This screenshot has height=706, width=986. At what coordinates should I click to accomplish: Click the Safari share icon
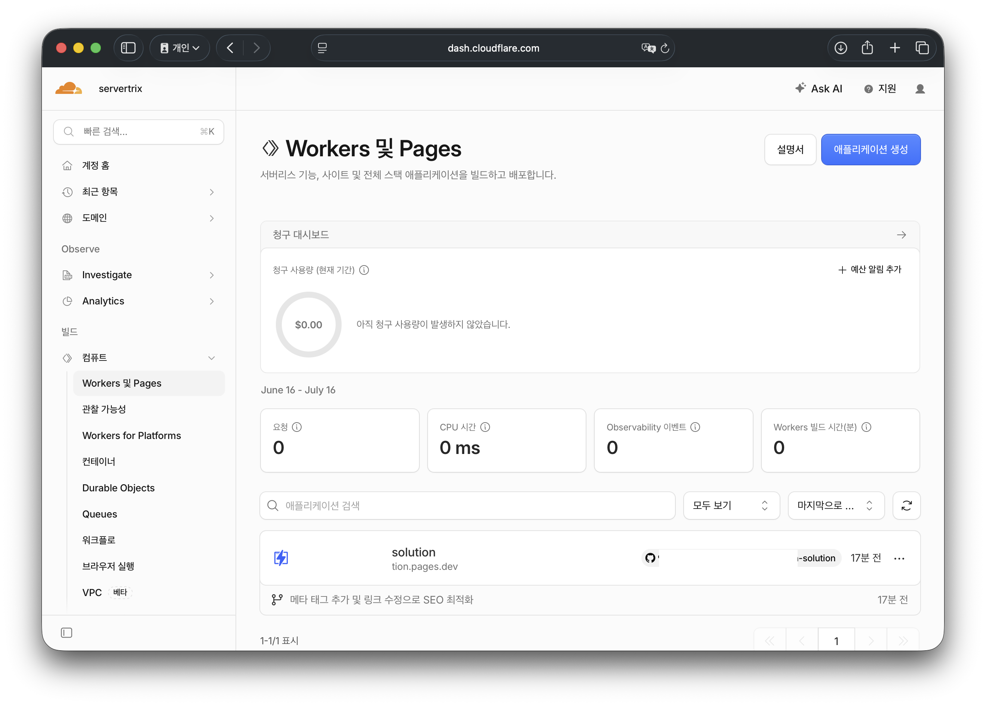[x=868, y=47]
